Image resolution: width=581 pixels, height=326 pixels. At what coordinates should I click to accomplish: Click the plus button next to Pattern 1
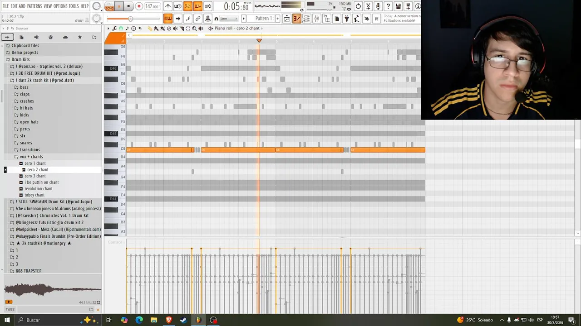(277, 19)
